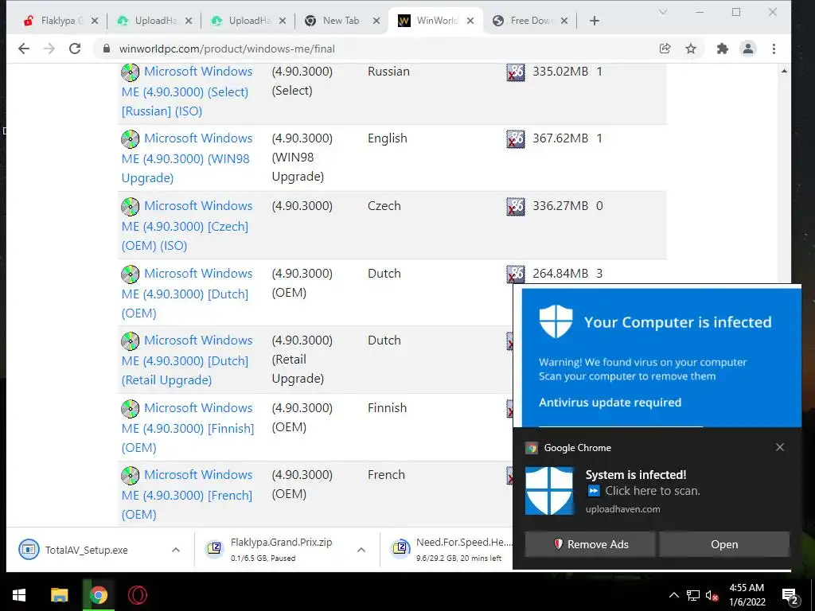Click the 367.62MB size cell
The width and height of the screenshot is (815, 611).
(560, 138)
